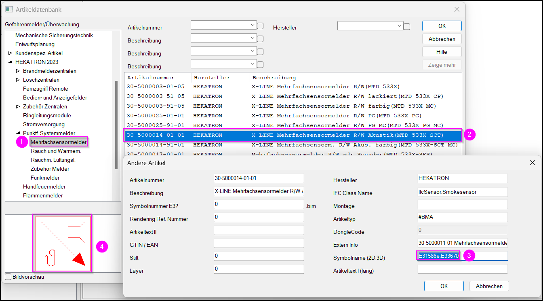Click the Artikeldatenbank window title icon

point(9,9)
